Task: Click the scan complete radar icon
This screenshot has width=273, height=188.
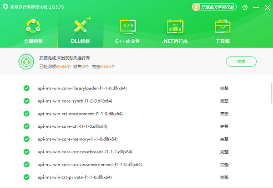Action: 26,62
